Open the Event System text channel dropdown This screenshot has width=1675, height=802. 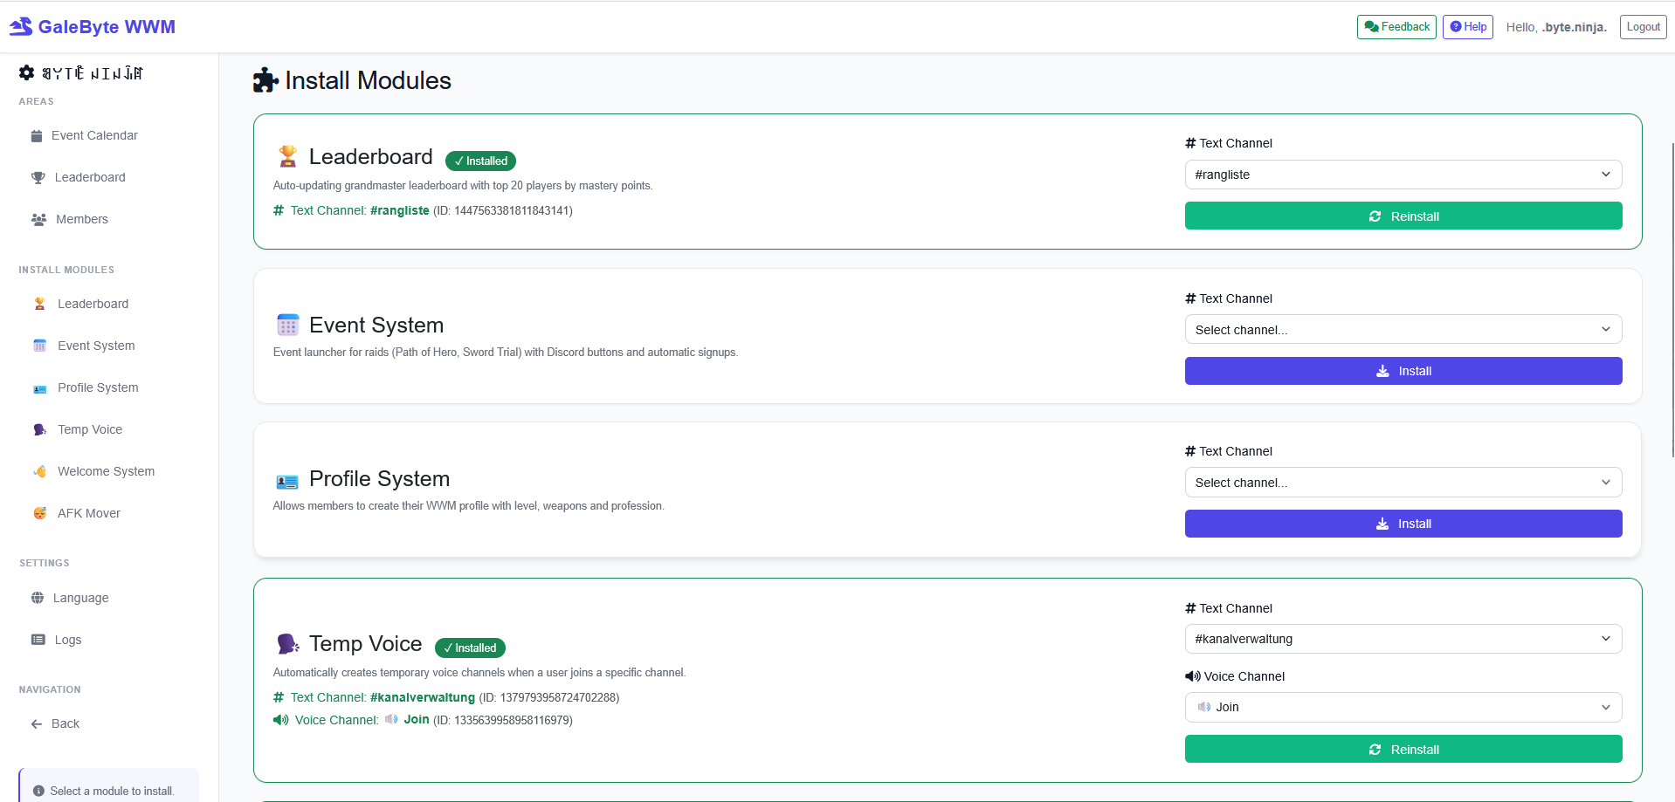(1403, 329)
